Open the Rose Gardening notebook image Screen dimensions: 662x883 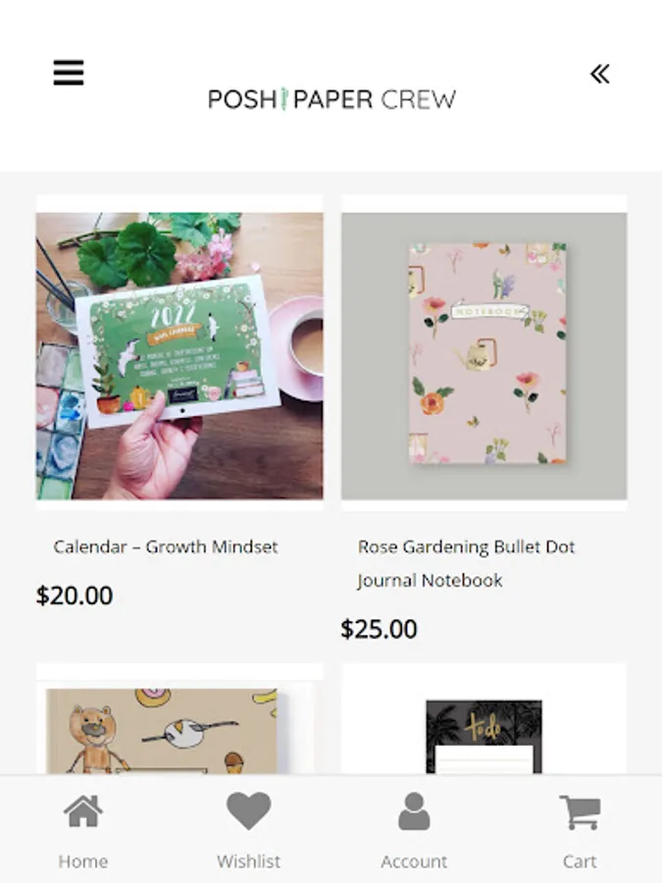[484, 356]
